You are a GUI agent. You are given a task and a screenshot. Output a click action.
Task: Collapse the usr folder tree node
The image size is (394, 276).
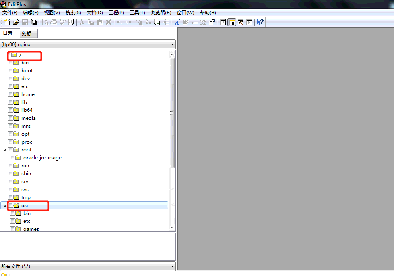pyautogui.click(x=5, y=205)
